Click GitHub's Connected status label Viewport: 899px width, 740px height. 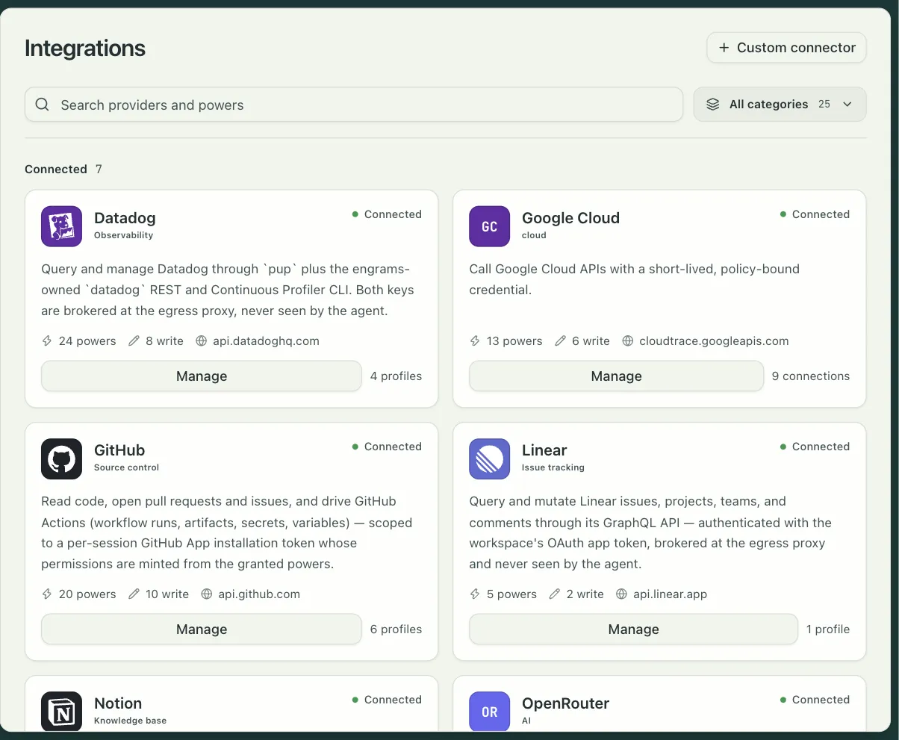coord(393,447)
